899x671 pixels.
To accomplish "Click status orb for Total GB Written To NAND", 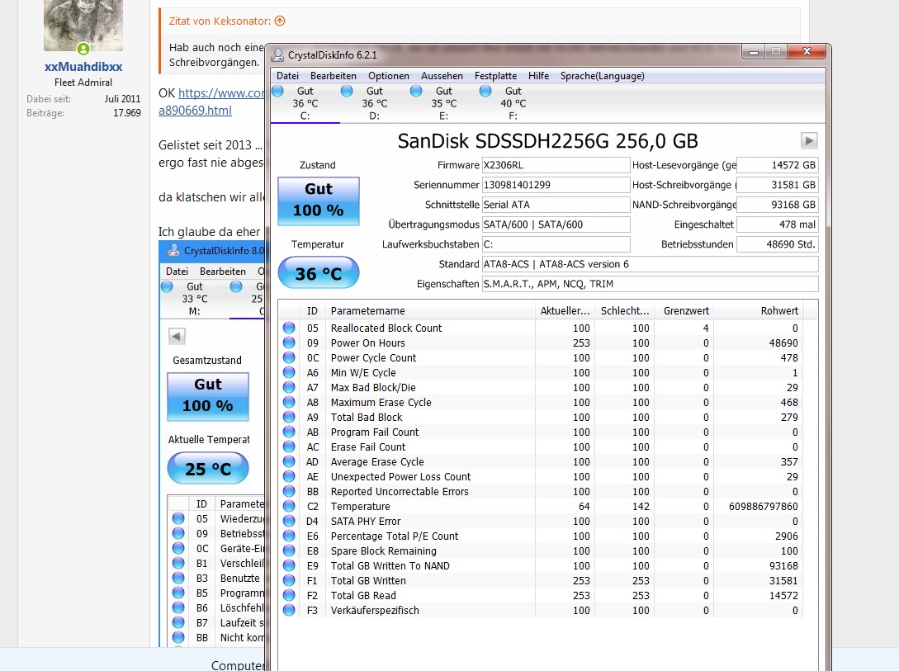I will click(x=289, y=566).
